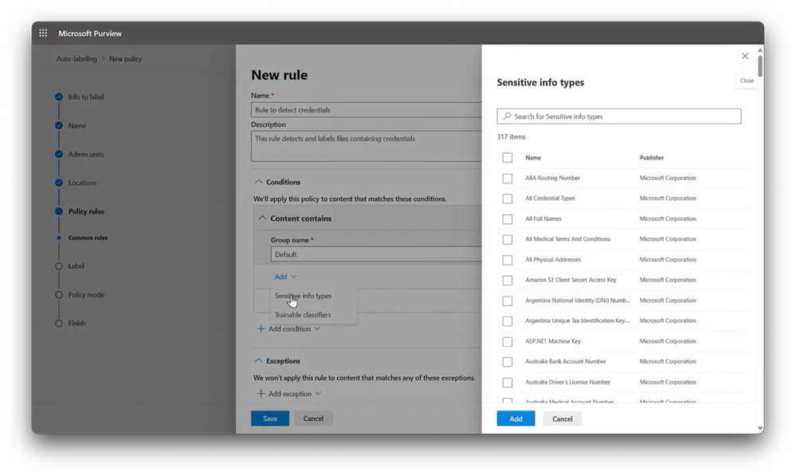Screen dimensions: 796x476
Task: Click the plus icon beside Add condition
Action: 261,328
